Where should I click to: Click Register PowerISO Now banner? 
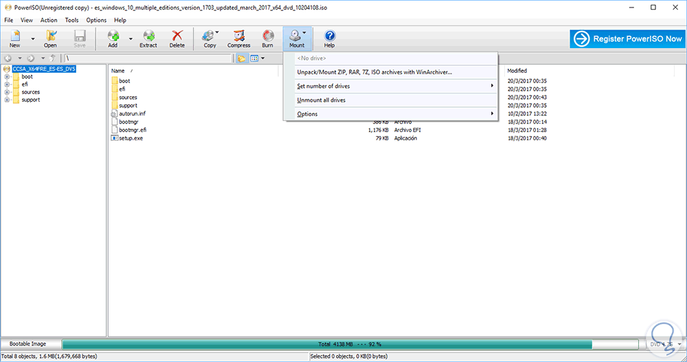(627, 39)
